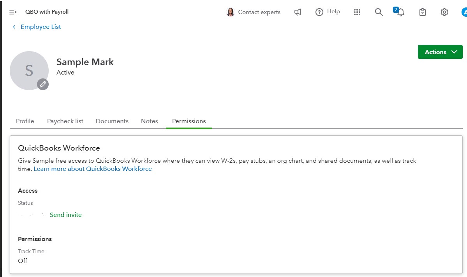Select the Notes tab
The height and width of the screenshot is (277, 467).
[x=149, y=121]
